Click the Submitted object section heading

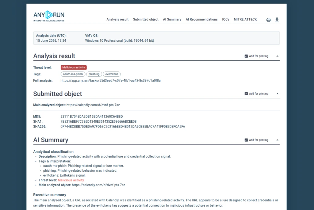[x=57, y=94]
